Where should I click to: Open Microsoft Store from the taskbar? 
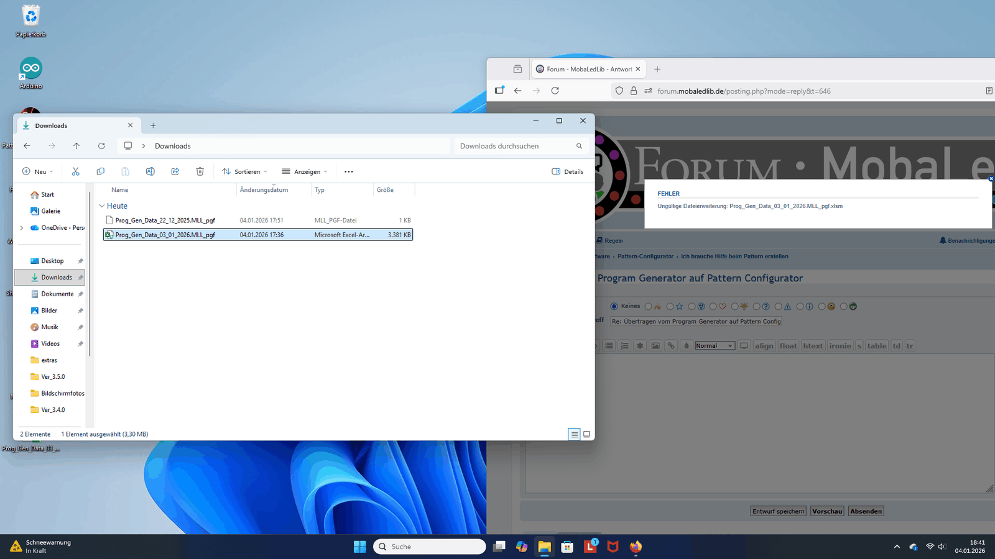[x=567, y=547]
